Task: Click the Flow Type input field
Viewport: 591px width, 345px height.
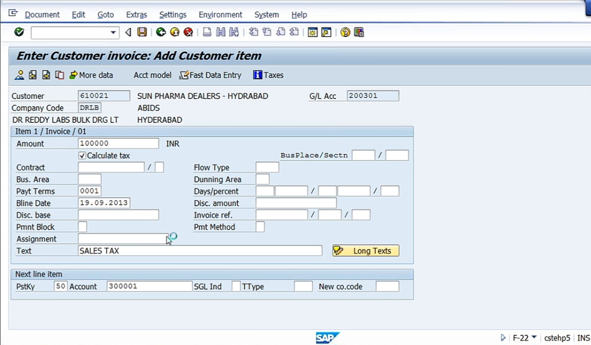Action: (x=267, y=167)
